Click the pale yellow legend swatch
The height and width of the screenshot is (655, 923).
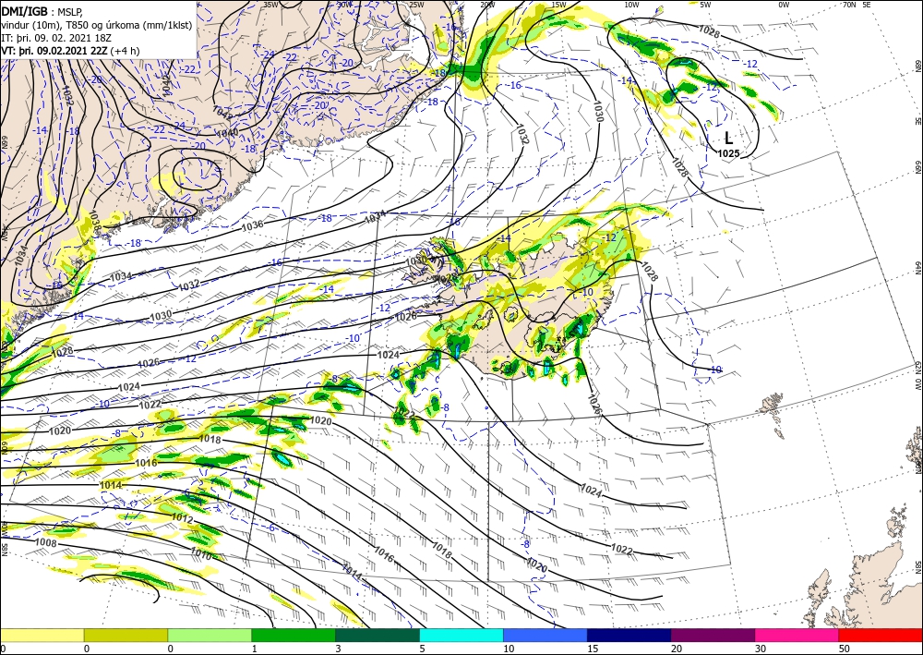(42, 635)
